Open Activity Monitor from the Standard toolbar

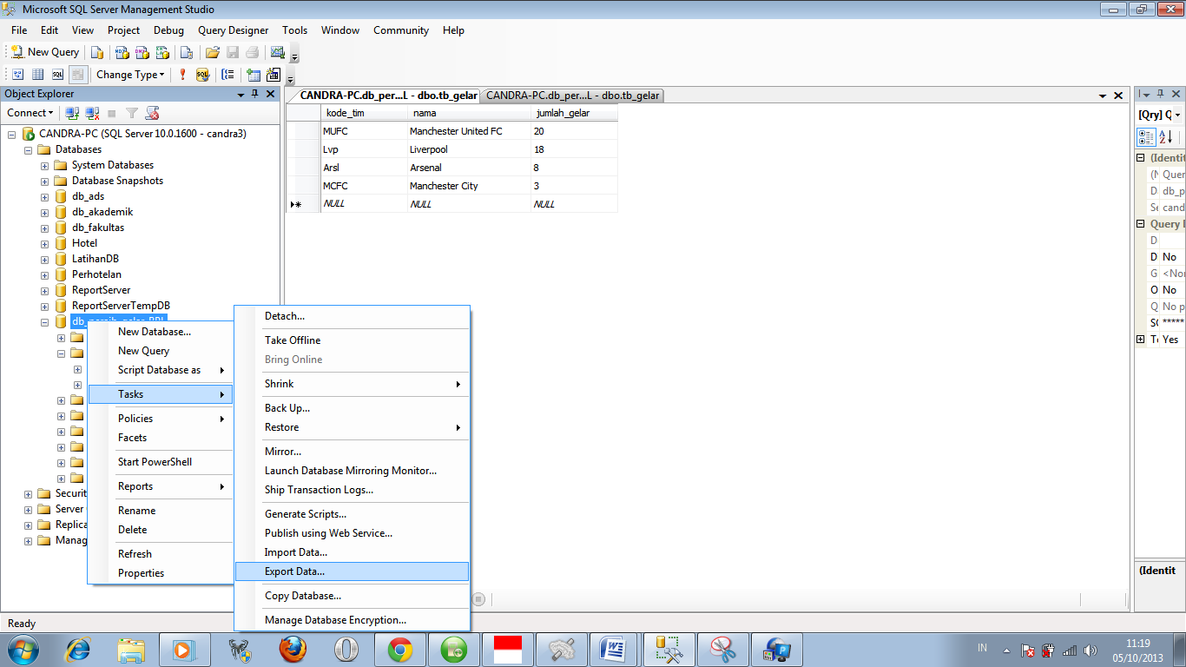278,52
